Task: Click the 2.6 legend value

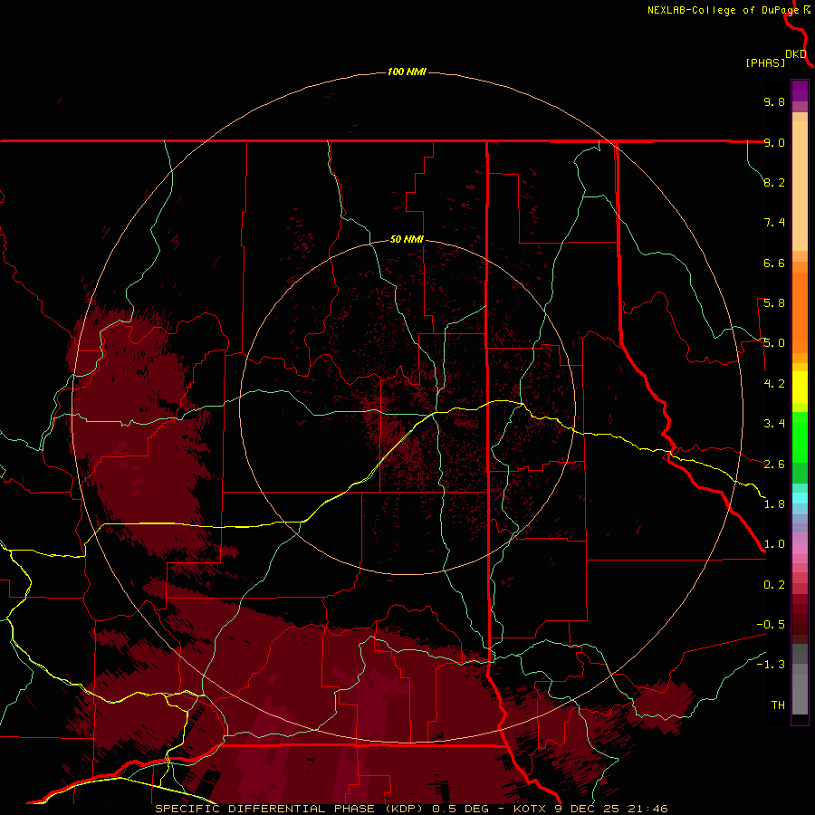Action: click(774, 465)
